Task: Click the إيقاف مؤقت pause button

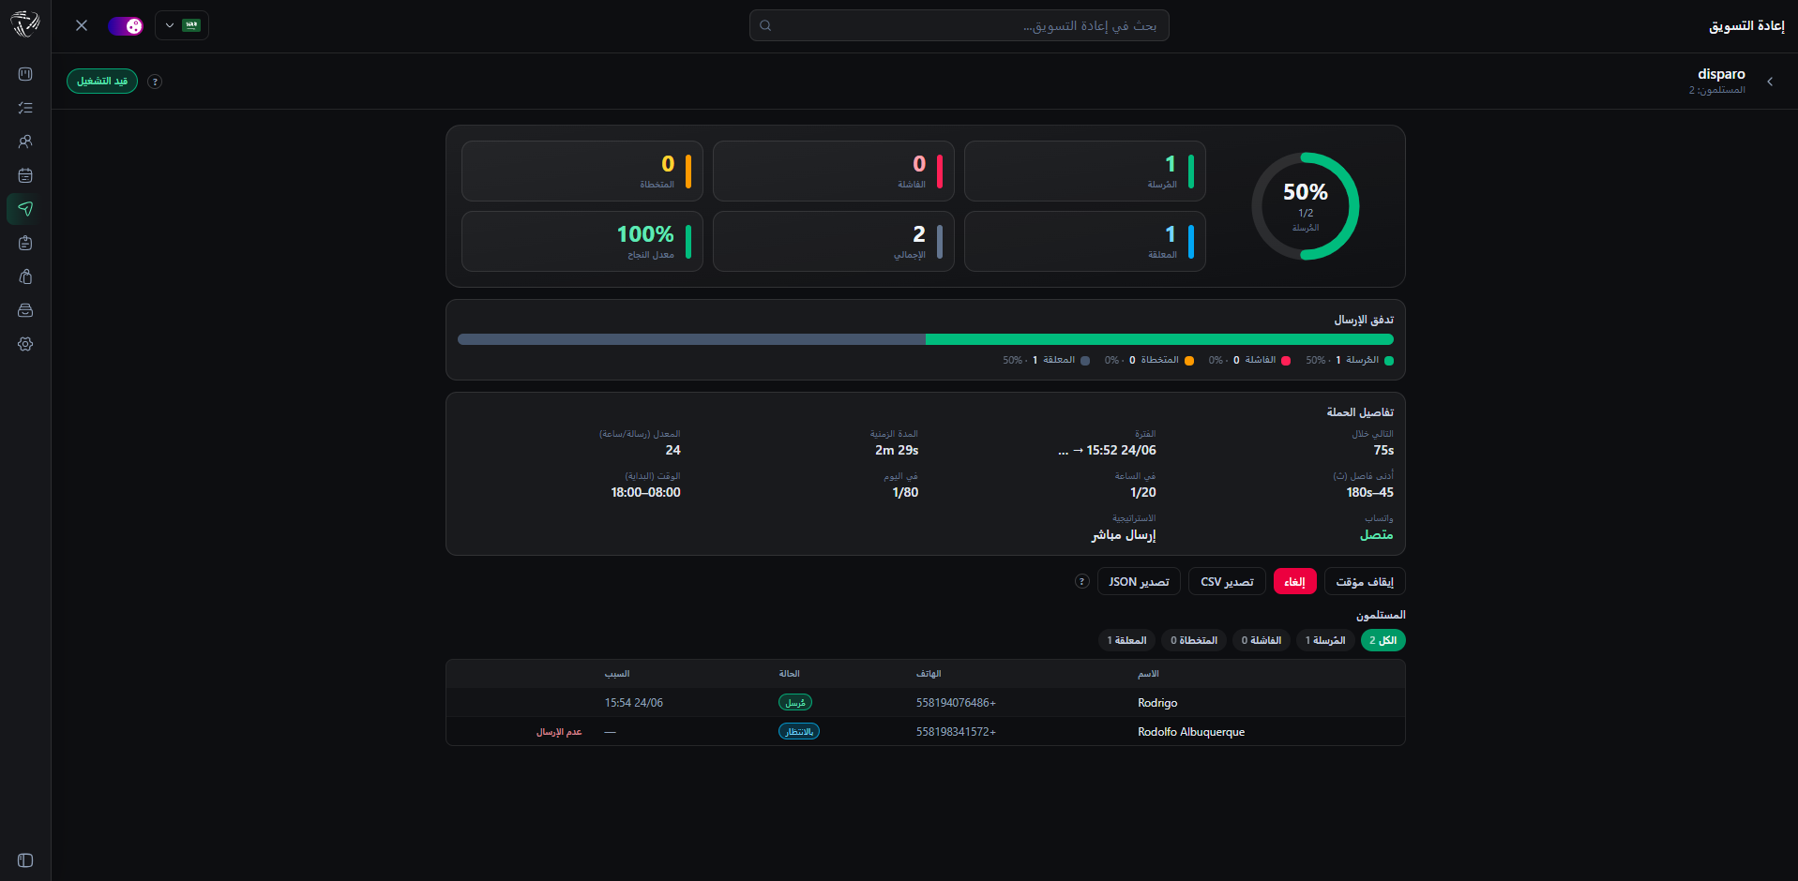Action: click(1365, 581)
